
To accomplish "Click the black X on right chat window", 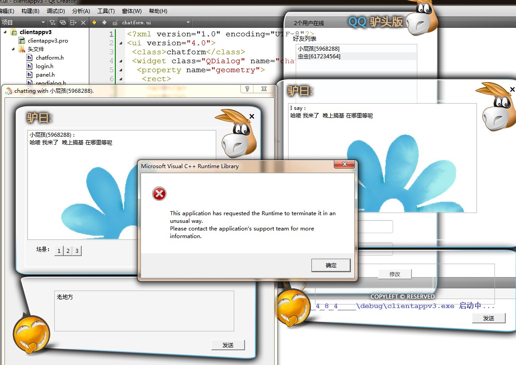I will (x=512, y=89).
